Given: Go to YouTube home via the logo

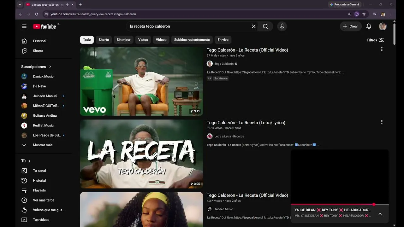Looking at the screenshot, I should tap(45, 26).
